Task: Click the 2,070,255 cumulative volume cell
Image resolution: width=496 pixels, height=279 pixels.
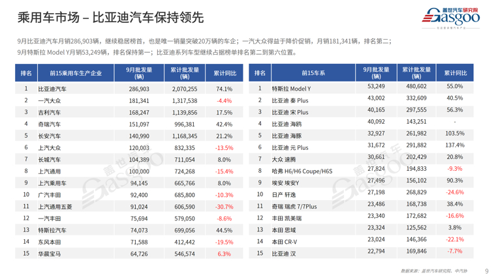Action: coord(185,89)
